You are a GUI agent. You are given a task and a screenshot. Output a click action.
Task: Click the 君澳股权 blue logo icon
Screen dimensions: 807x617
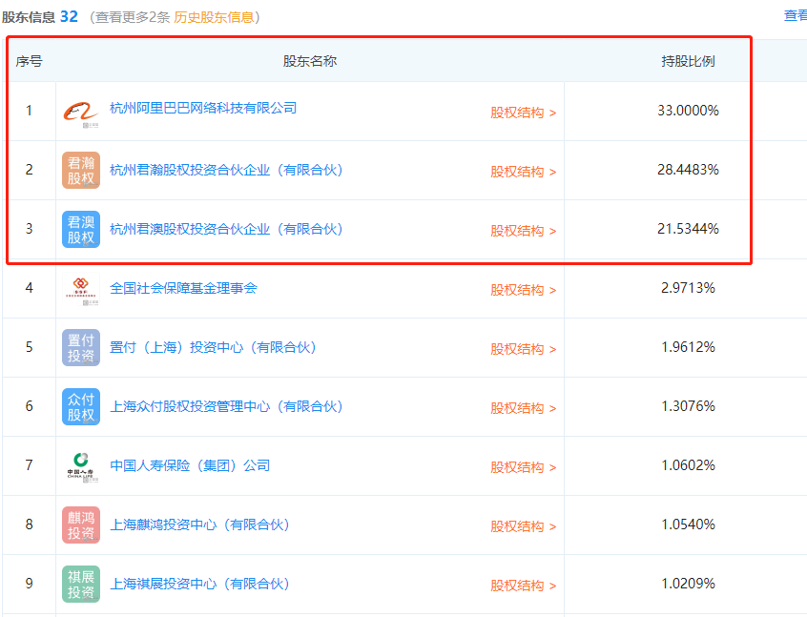pyautogui.click(x=81, y=230)
